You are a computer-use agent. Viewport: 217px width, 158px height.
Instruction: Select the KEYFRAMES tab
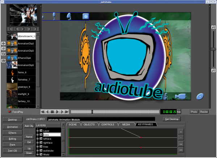coord(145,124)
